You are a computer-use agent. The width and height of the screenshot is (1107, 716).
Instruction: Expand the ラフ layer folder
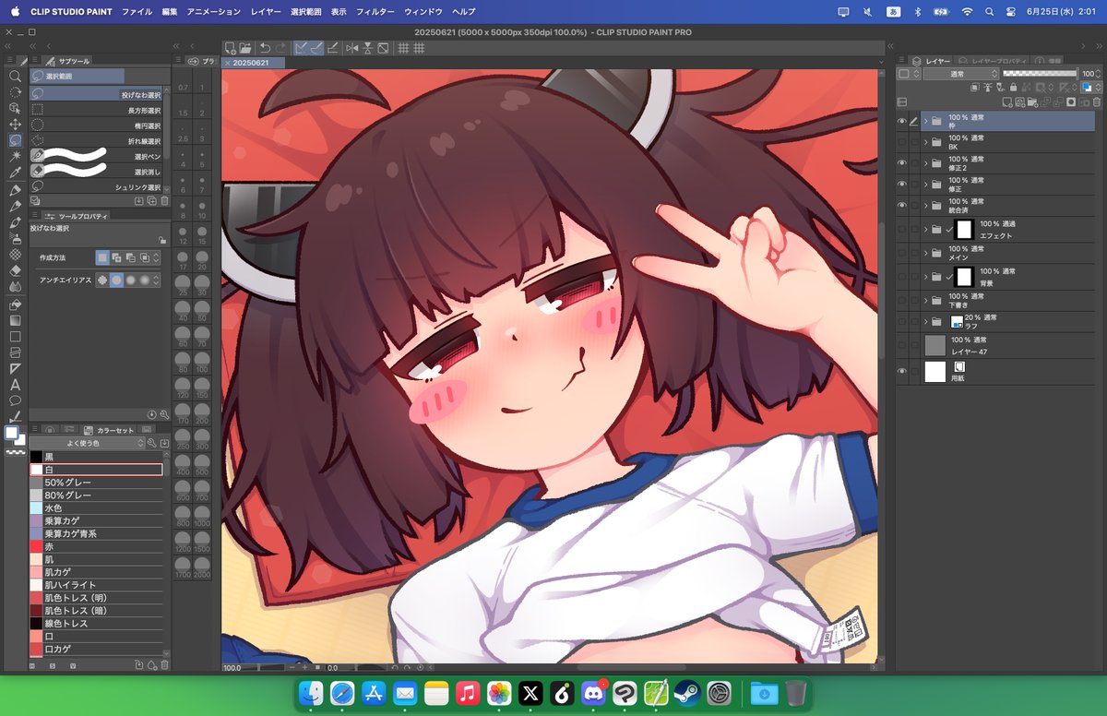coord(926,321)
